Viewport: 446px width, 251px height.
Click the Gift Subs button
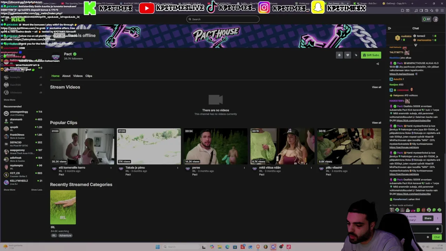point(371,55)
